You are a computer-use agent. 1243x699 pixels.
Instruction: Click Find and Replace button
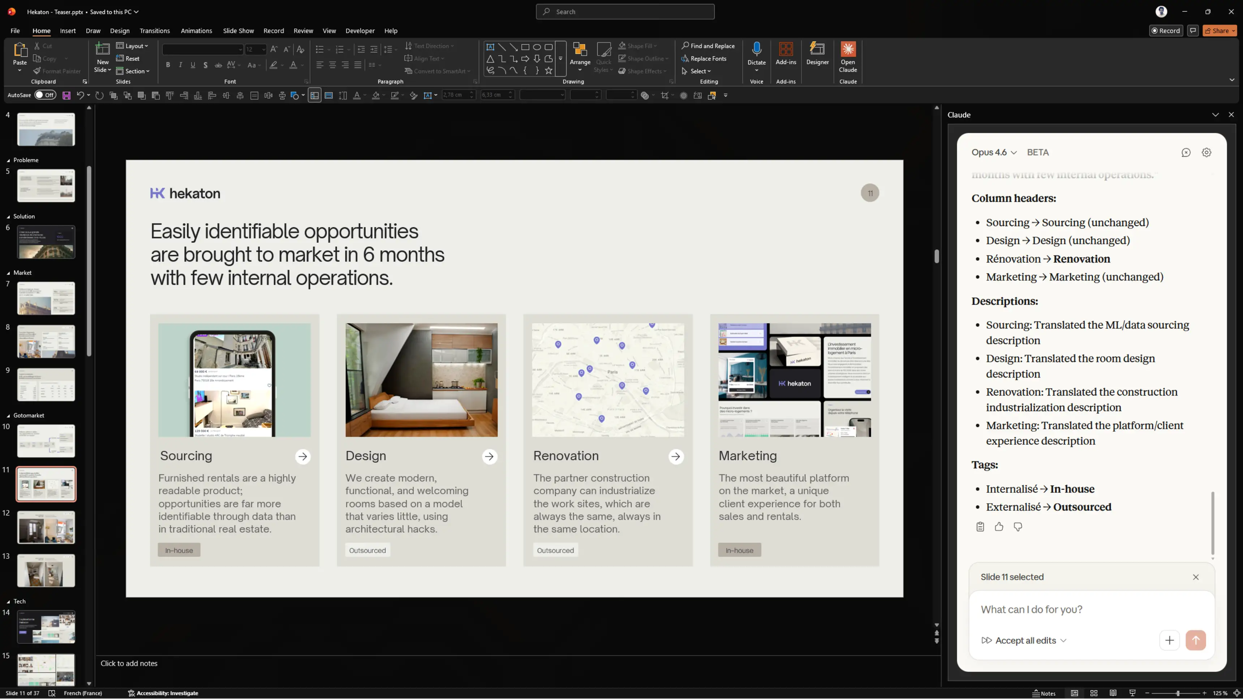coord(707,46)
